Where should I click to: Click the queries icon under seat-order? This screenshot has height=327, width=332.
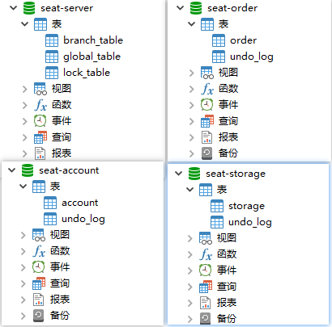[207, 121]
